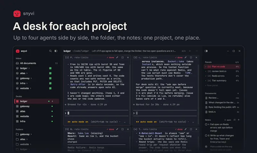Click the green desk icon beside Inbox infra
The image size is (257, 153).
(x=50, y=83)
